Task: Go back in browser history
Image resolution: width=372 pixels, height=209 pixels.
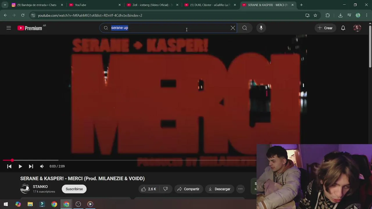Action: pyautogui.click(x=6, y=15)
